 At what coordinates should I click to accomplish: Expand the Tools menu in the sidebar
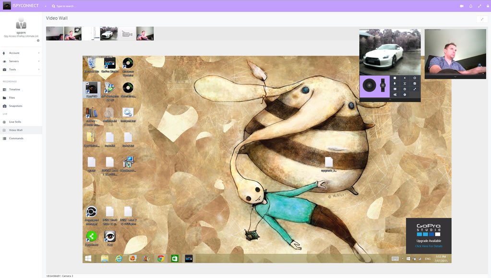point(21,69)
